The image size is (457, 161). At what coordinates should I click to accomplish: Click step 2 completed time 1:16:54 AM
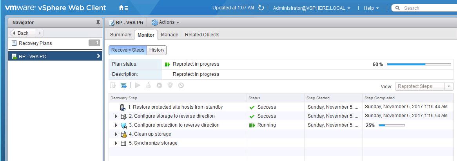pyautogui.click(x=406, y=116)
